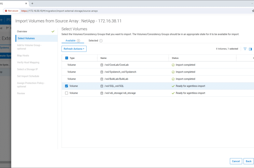Click the Cancel button
This screenshot has width=254, height=168.
[x=236, y=161]
